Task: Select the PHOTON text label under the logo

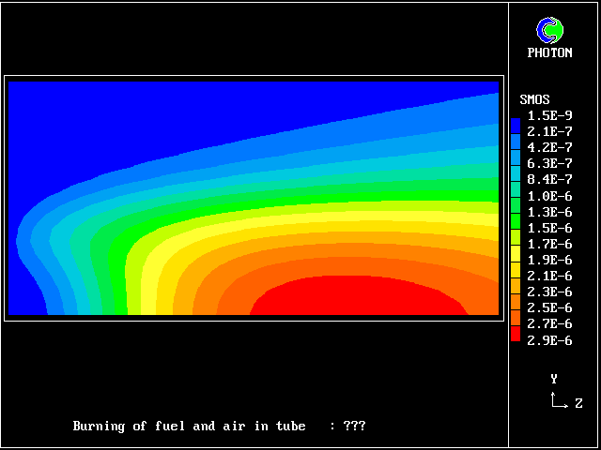Action: (549, 53)
